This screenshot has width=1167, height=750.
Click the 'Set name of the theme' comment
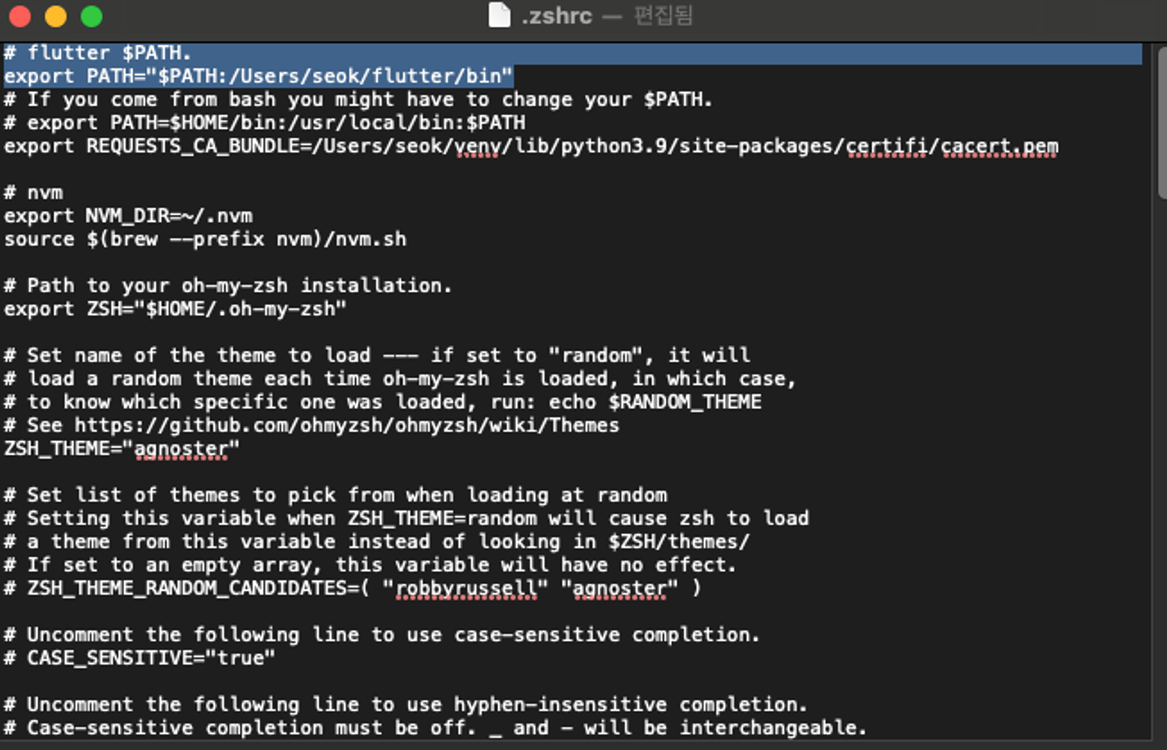coord(378,356)
